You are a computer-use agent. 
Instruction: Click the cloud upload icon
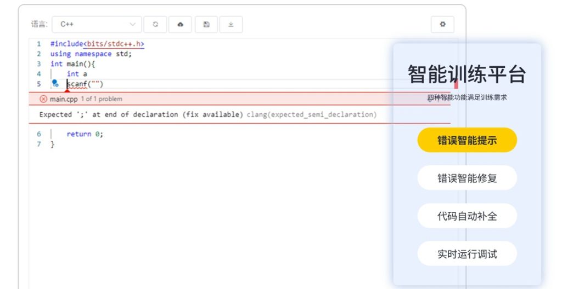click(181, 24)
